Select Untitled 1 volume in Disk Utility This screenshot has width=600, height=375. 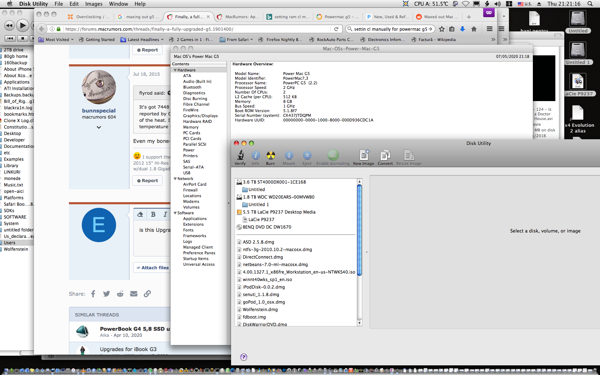[255, 205]
